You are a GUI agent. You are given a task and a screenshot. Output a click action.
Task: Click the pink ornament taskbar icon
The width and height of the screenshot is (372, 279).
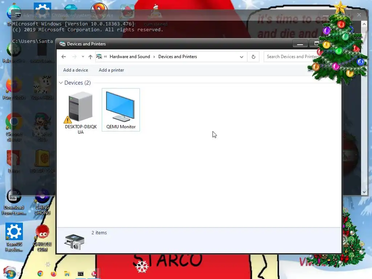point(94,274)
